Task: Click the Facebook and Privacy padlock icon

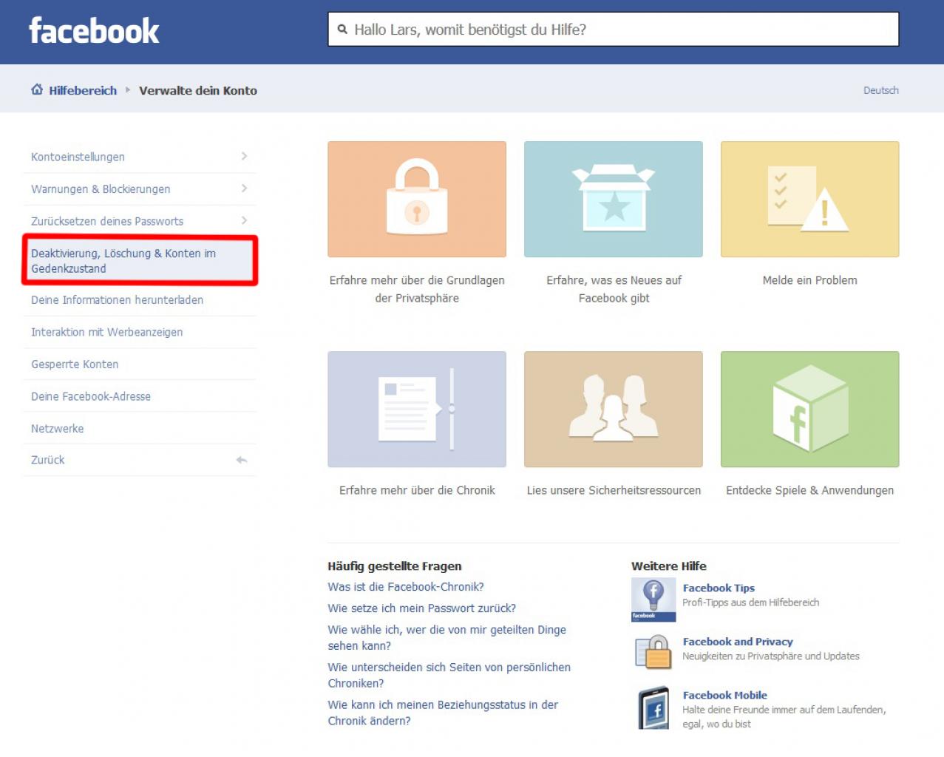Action: point(653,653)
